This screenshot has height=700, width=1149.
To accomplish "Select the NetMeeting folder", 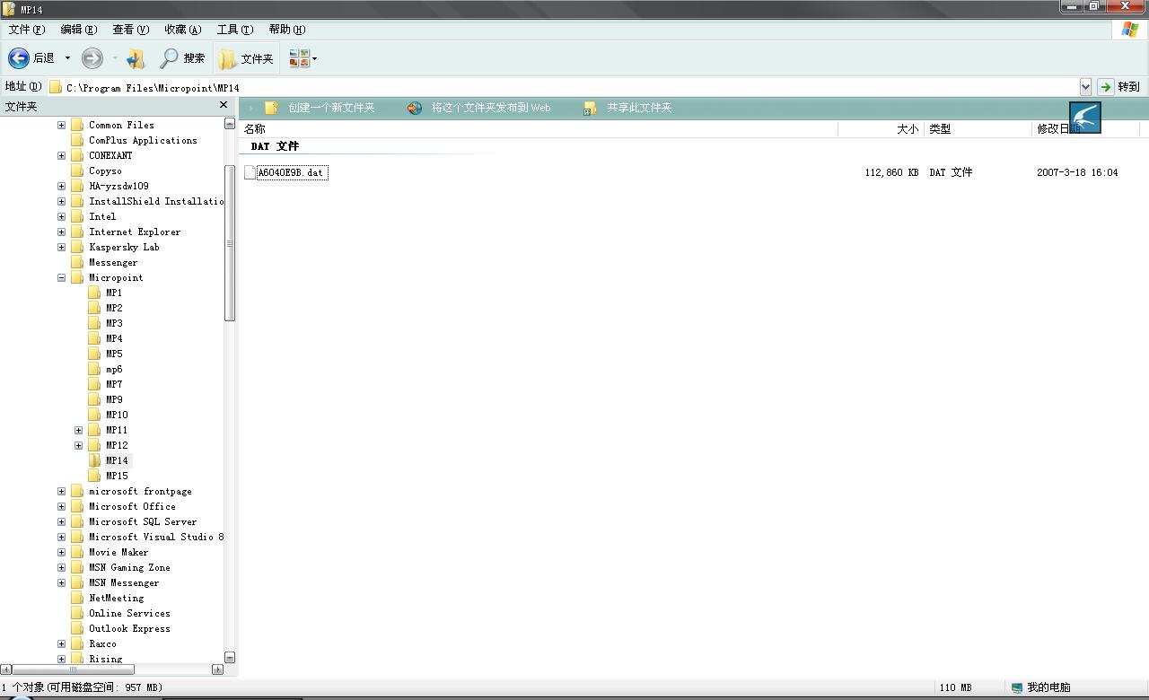I will point(116,598).
